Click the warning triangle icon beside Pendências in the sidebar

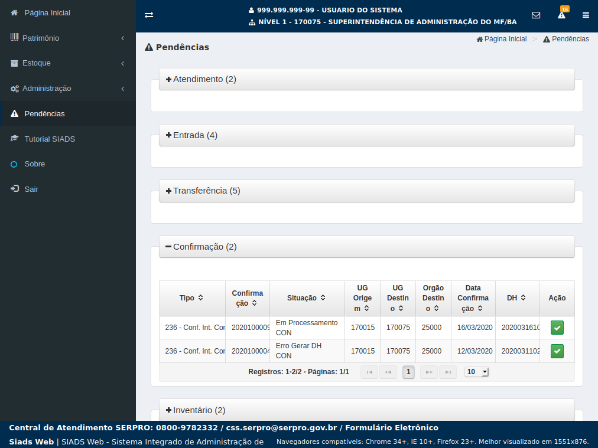15,113
